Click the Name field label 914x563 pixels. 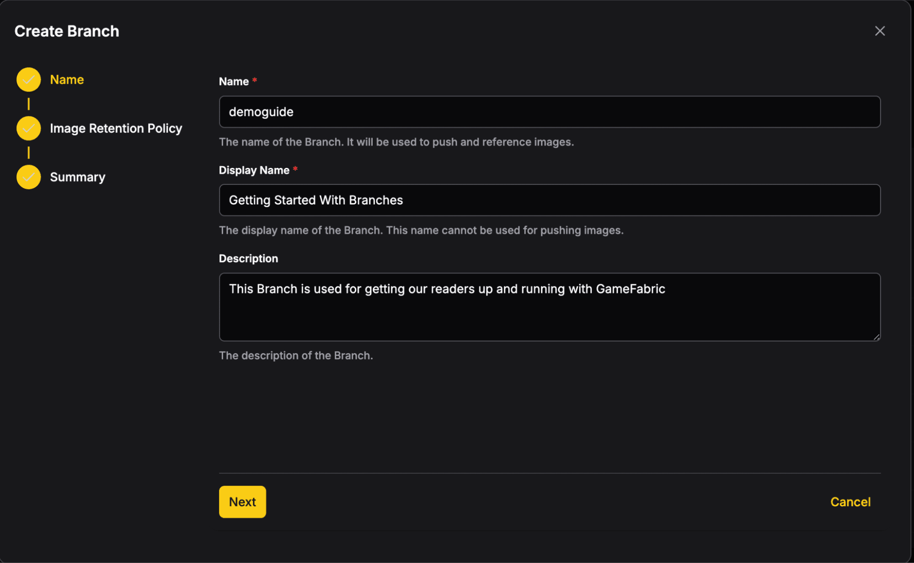click(x=234, y=81)
